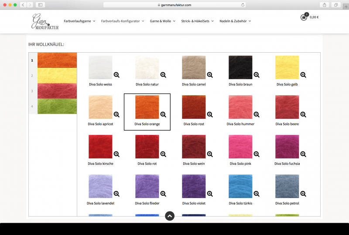Viewport: 349px width, 235px height.
Task: Zoom into Diva Solo natur swatch
Action: [x=163, y=75]
